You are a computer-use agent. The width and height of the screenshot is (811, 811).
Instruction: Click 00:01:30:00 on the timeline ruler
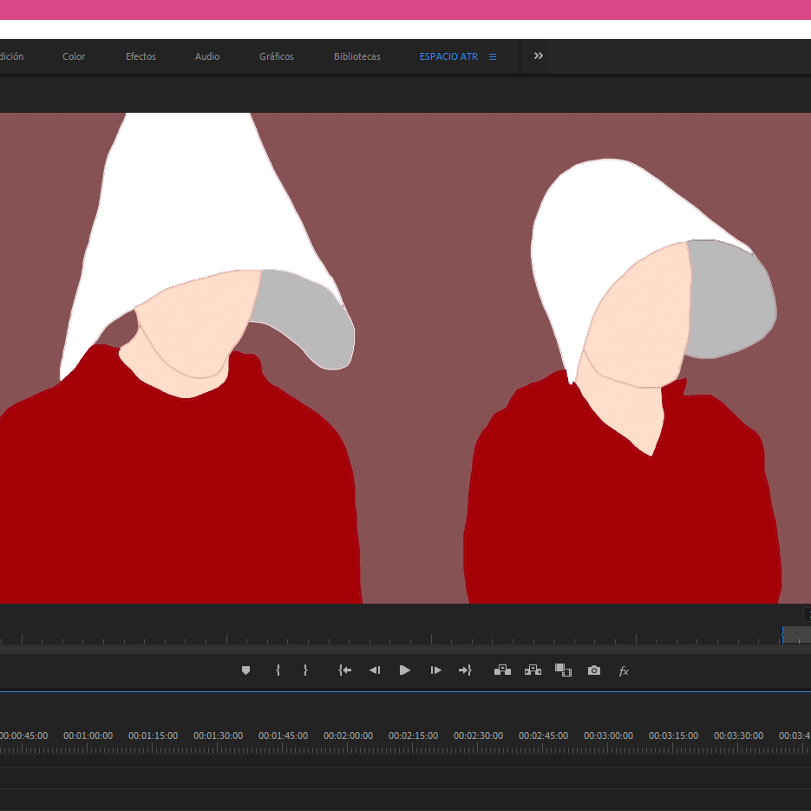pyautogui.click(x=218, y=736)
